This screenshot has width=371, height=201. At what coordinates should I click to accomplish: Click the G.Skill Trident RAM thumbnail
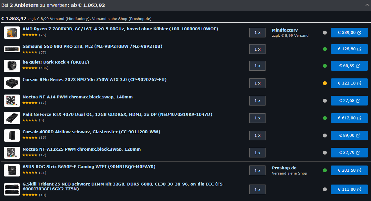pos(12,189)
